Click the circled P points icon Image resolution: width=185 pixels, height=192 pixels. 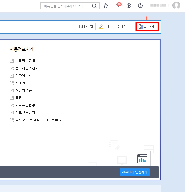129,6
